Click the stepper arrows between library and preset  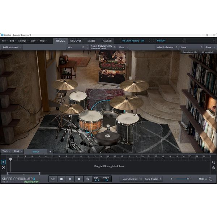(153, 41)
